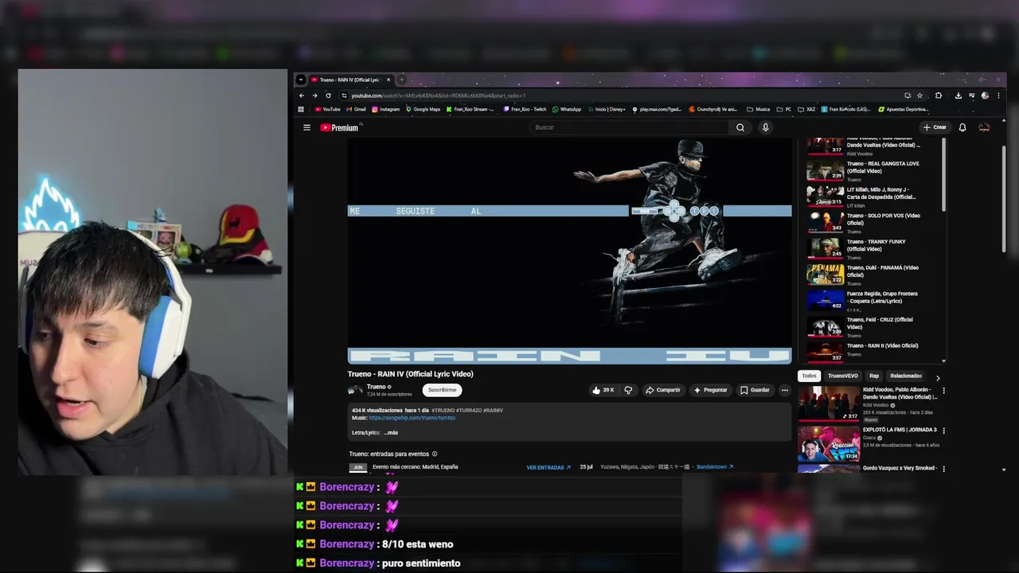Image resolution: width=1019 pixels, height=573 pixels.
Task: Click the YouTube search magnifier button
Action: click(x=740, y=127)
